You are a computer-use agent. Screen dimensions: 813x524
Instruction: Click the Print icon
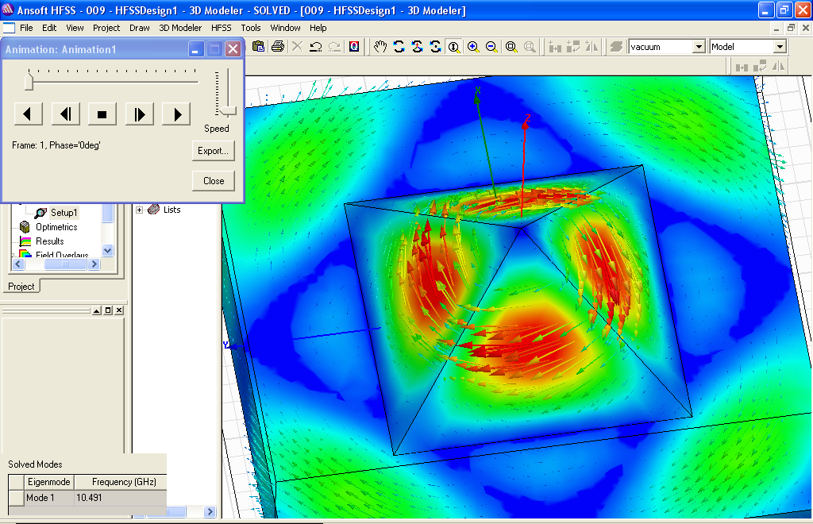[x=277, y=47]
